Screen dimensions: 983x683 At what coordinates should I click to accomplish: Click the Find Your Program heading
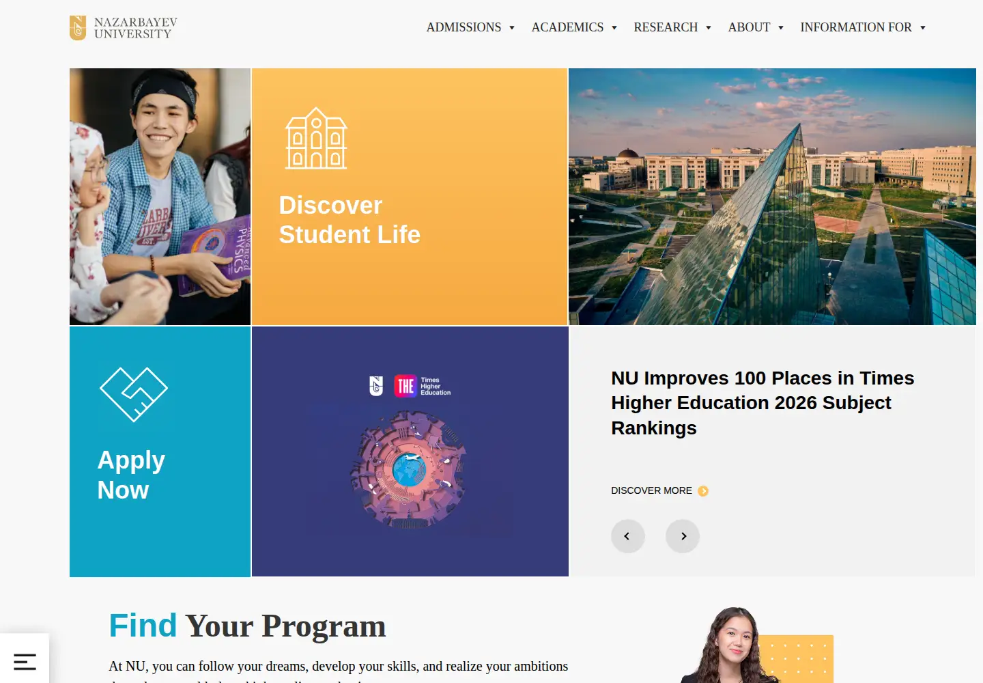pyautogui.click(x=247, y=626)
